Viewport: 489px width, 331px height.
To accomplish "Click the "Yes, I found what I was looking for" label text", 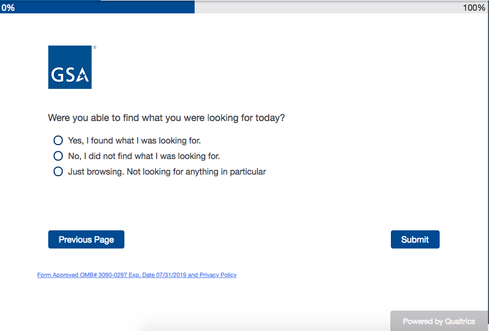I will [x=135, y=141].
